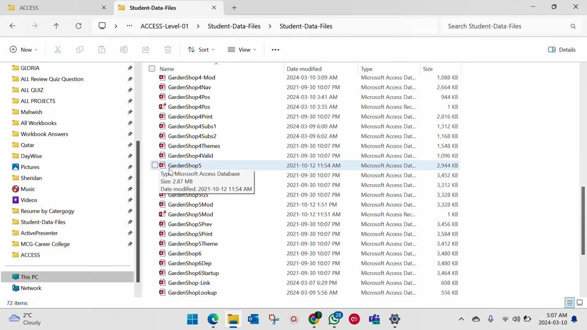The image size is (587, 330).
Task: Click the GardenShop4Pos record-locking file icon
Action: (162, 107)
